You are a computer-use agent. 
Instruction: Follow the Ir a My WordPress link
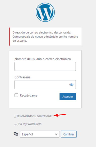tap(28, 124)
